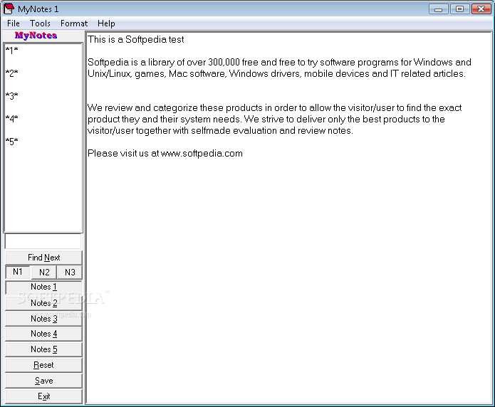Maximize the MyNotes window
The image size is (495, 407).
459,9
